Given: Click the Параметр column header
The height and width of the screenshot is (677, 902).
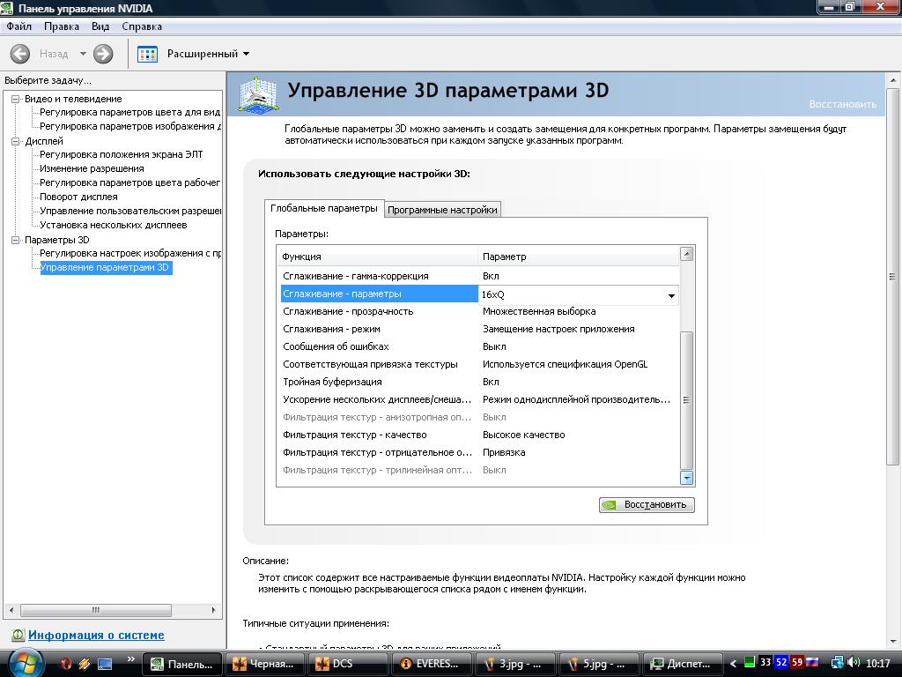Looking at the screenshot, I should pyautogui.click(x=579, y=257).
